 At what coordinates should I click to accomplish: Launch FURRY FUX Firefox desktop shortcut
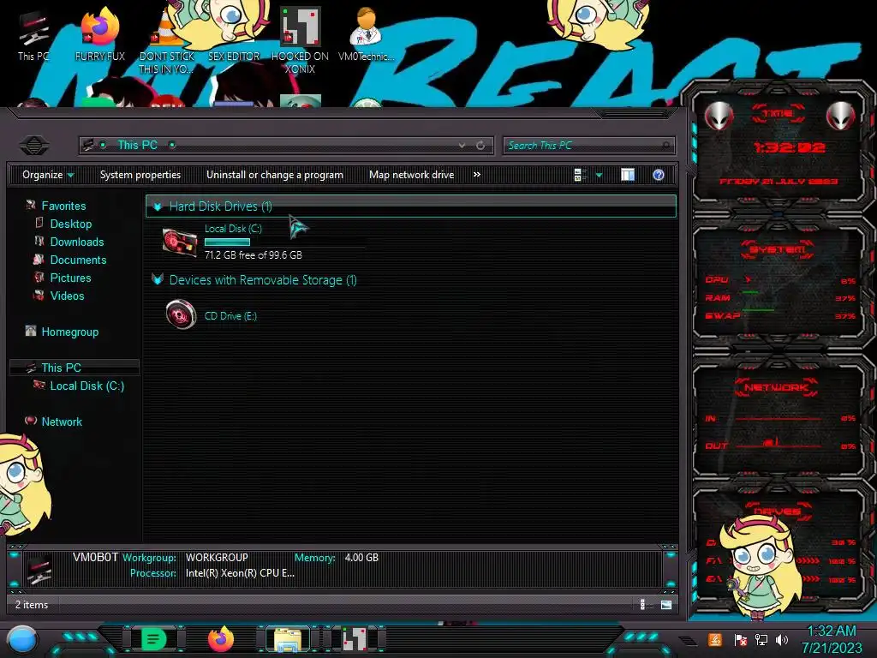[x=99, y=36]
